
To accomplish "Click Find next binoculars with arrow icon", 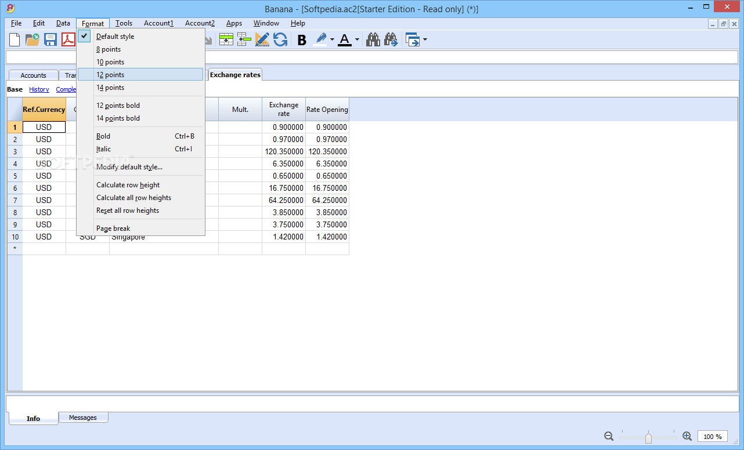I will pyautogui.click(x=391, y=40).
